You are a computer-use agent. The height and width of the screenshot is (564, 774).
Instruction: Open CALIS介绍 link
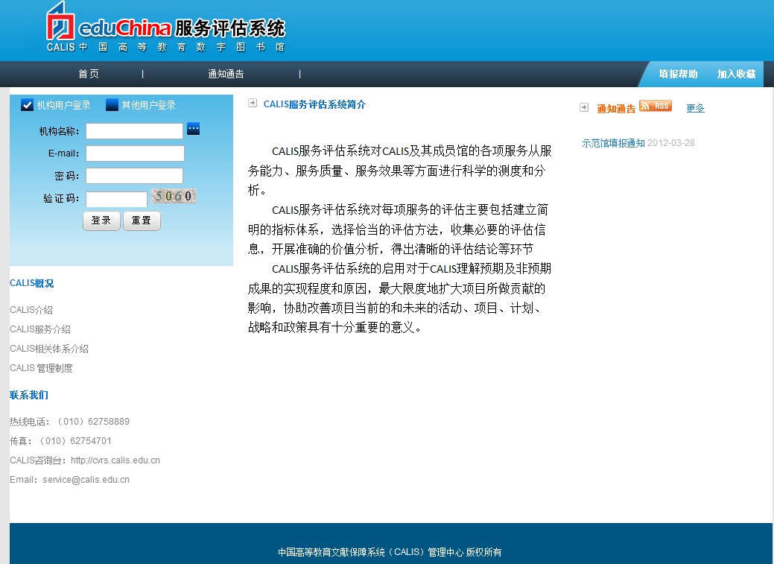(x=31, y=310)
